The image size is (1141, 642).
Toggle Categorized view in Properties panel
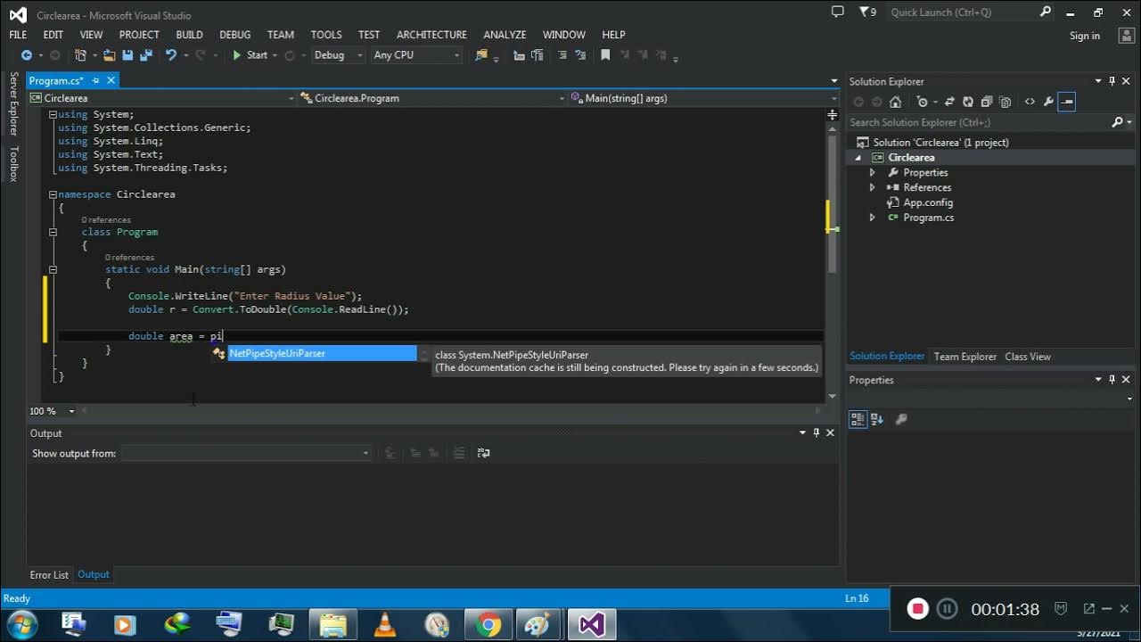pos(858,419)
